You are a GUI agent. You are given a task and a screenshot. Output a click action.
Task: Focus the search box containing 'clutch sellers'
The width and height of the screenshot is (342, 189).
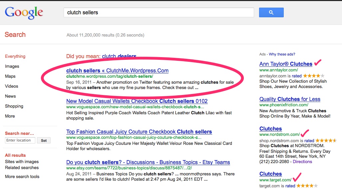pyautogui.click(x=159, y=13)
